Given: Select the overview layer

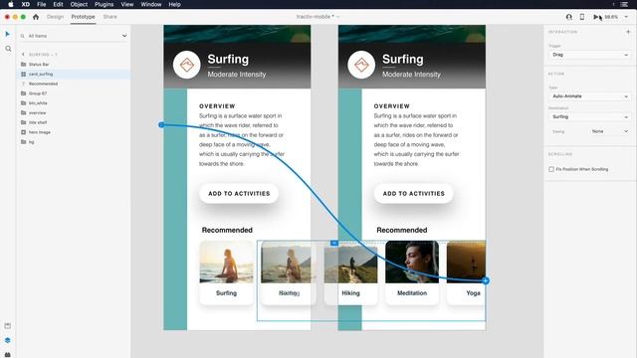Looking at the screenshot, I should click(x=73, y=113).
